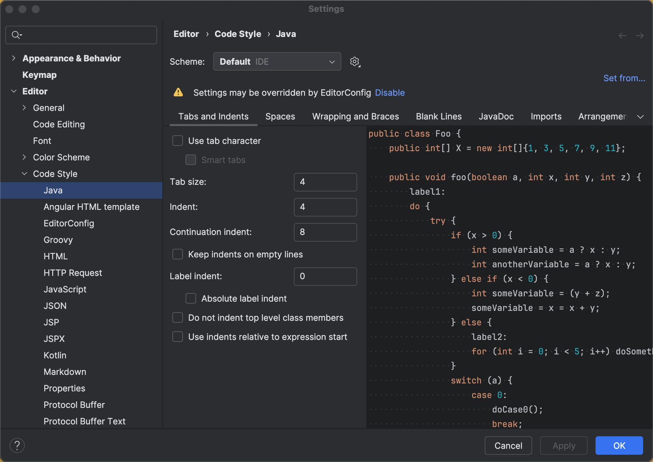The width and height of the screenshot is (653, 462).
Task: Collapse the Code Style node
Action: 24,174
